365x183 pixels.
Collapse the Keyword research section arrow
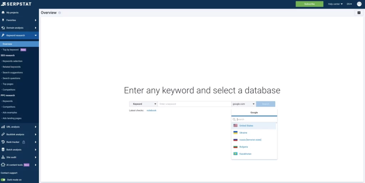click(x=36, y=36)
